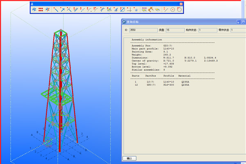Click the blue grid icon at toolbar start
The image size is (246, 164).
point(34,9)
